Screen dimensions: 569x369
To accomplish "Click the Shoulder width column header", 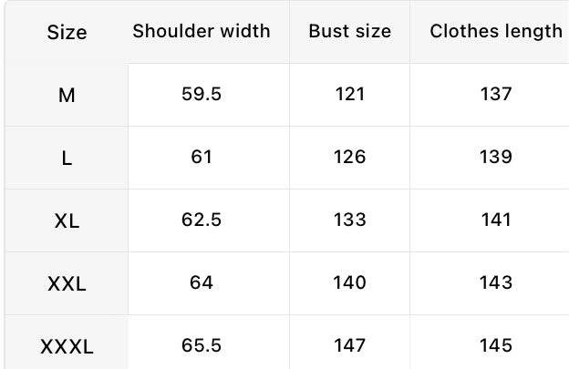I will (202, 31).
